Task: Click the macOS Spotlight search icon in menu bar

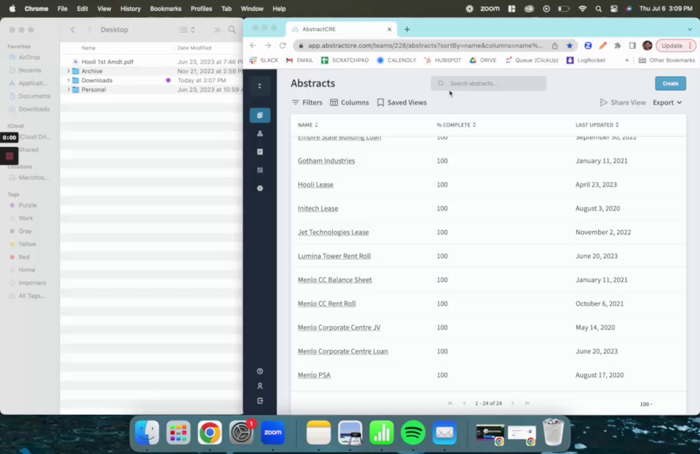Action: (598, 8)
